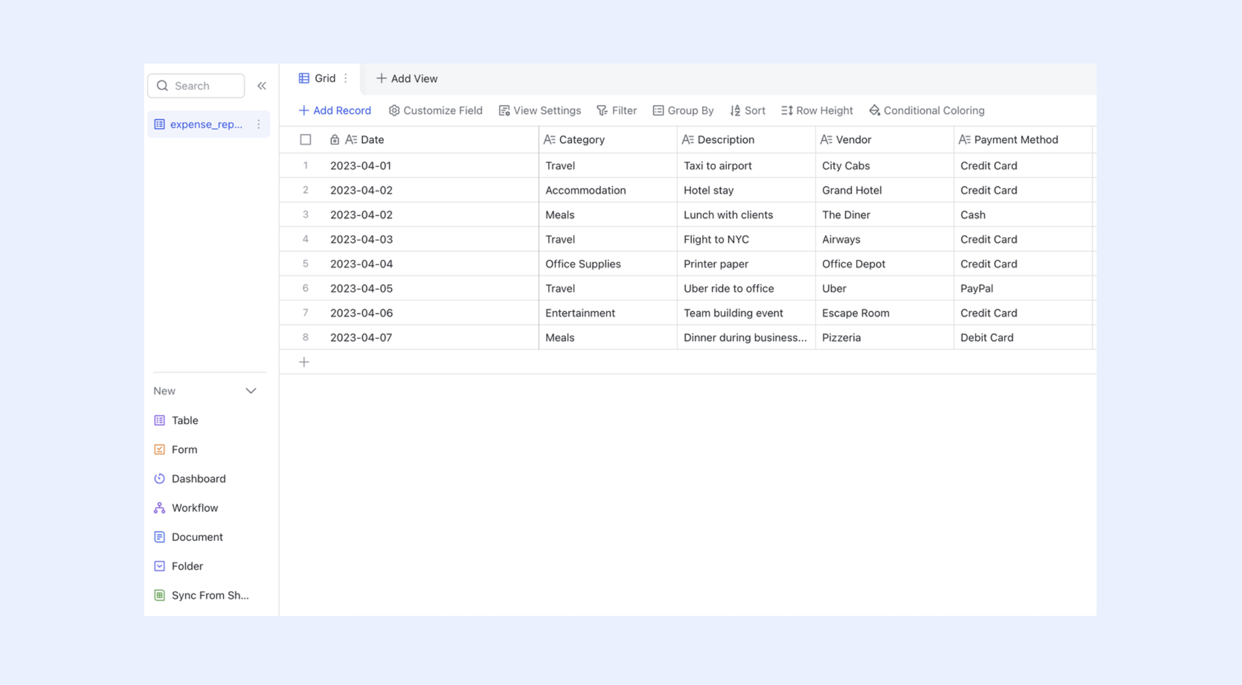
Task: Select cell 'Office Supplies'
Action: [x=608, y=264]
